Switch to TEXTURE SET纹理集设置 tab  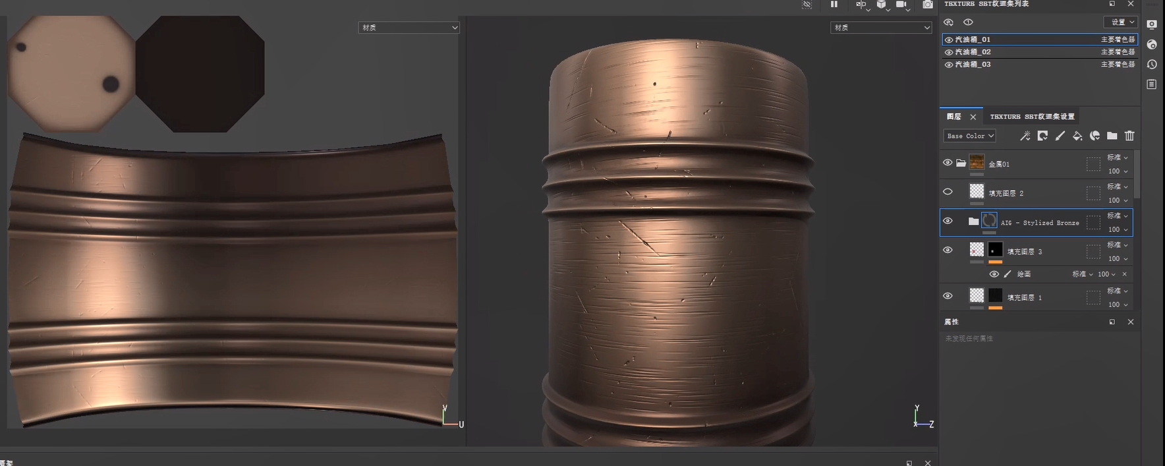click(x=1032, y=117)
